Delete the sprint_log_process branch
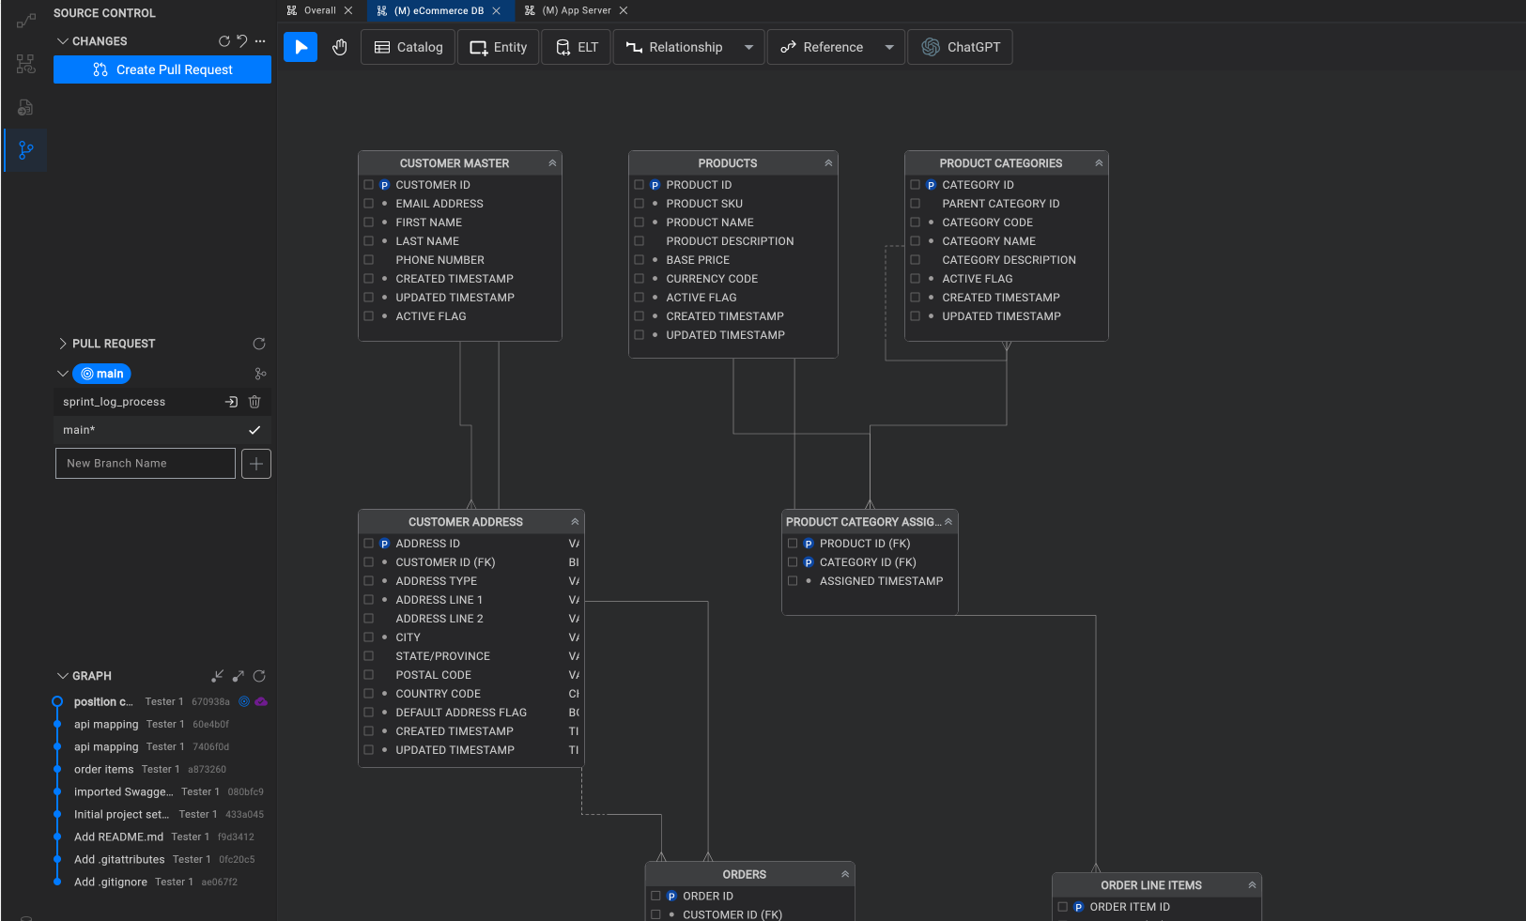Screen dimensions: 1526x921 click(254, 402)
